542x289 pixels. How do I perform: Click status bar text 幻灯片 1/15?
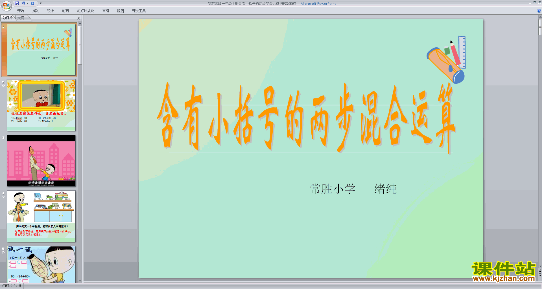(x=12, y=286)
